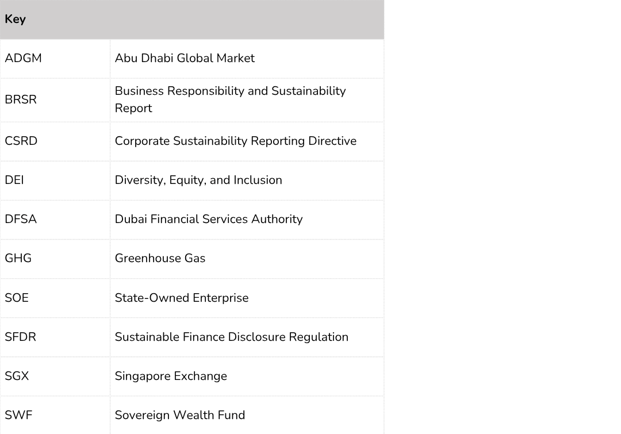This screenshot has height=434, width=621.
Task: Click the Sovereign Wealth Fund definition
Action: click(x=180, y=415)
